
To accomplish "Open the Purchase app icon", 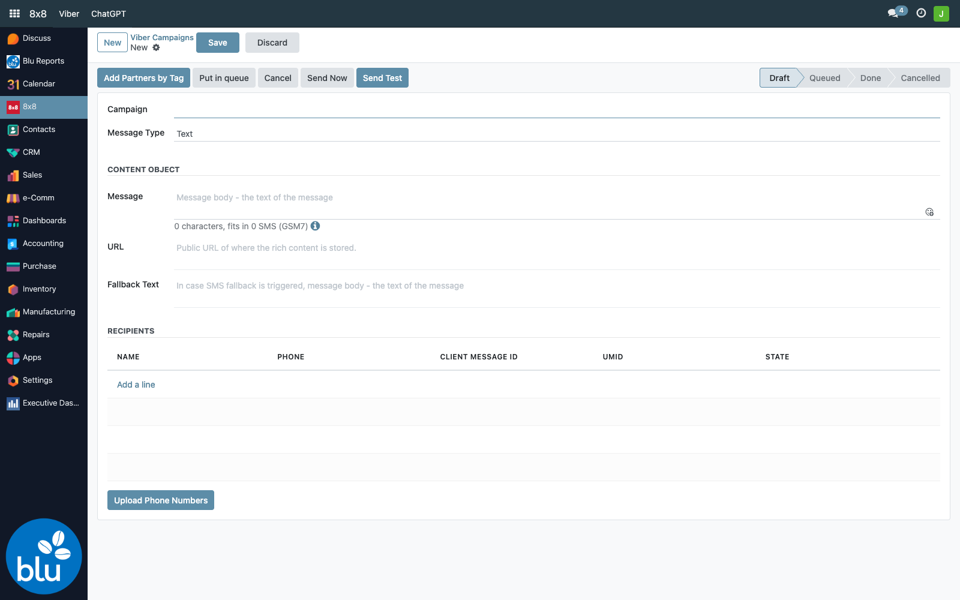I will [x=13, y=266].
